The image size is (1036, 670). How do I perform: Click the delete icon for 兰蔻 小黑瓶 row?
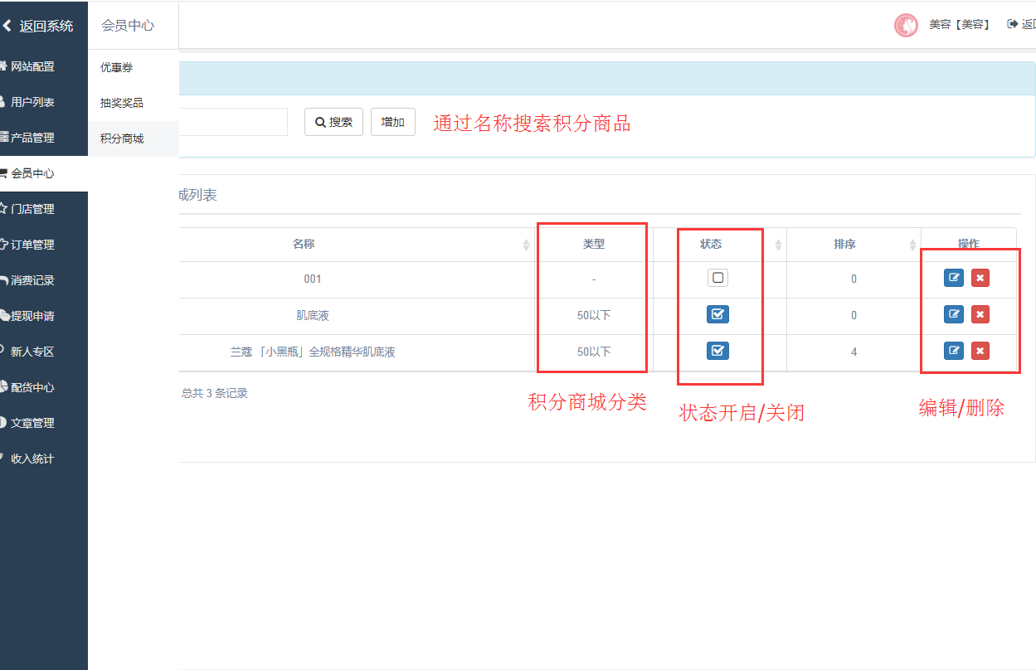coord(980,351)
